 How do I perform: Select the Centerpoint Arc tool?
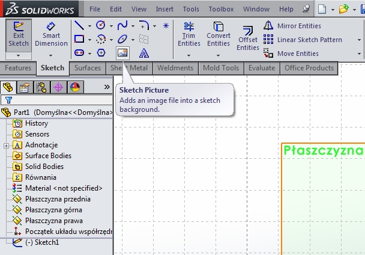tap(101, 39)
